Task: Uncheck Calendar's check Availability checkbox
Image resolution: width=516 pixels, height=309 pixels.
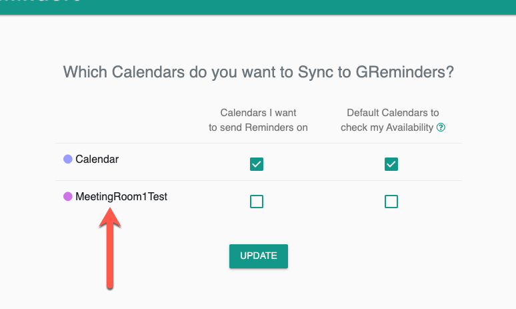Action: (391, 164)
